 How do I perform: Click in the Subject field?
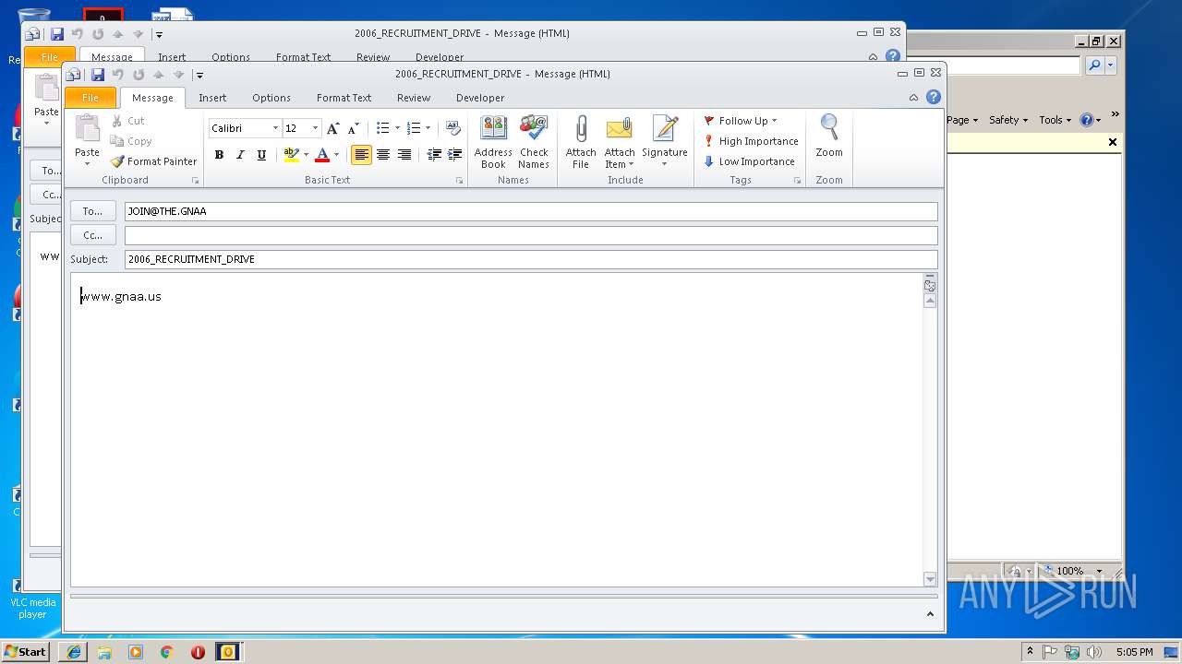(x=531, y=259)
